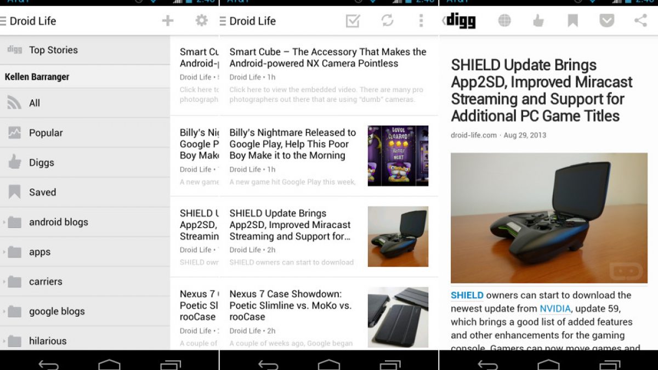Mark all as read with the checkbox icon
This screenshot has width=658, height=370.
click(x=353, y=21)
